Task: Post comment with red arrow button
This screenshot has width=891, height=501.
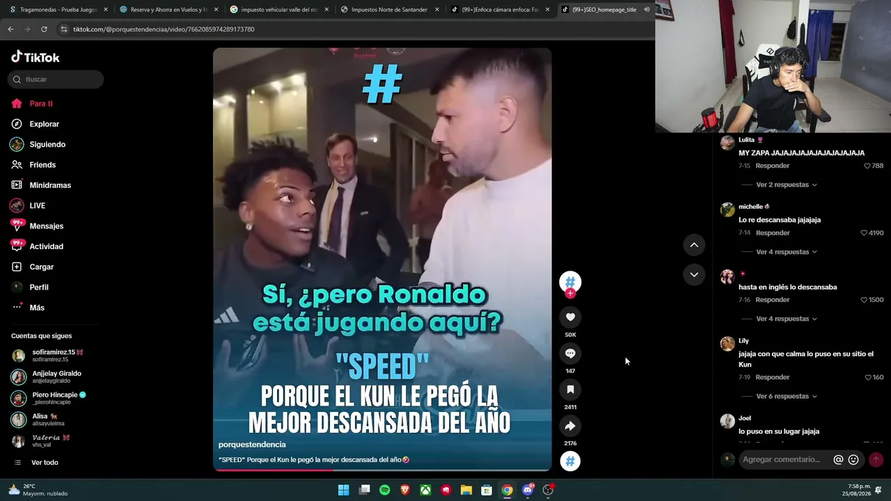Action: coord(876,460)
